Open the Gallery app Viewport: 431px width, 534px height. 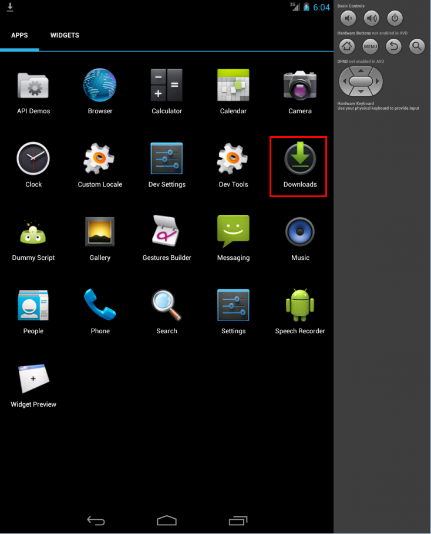tap(100, 239)
